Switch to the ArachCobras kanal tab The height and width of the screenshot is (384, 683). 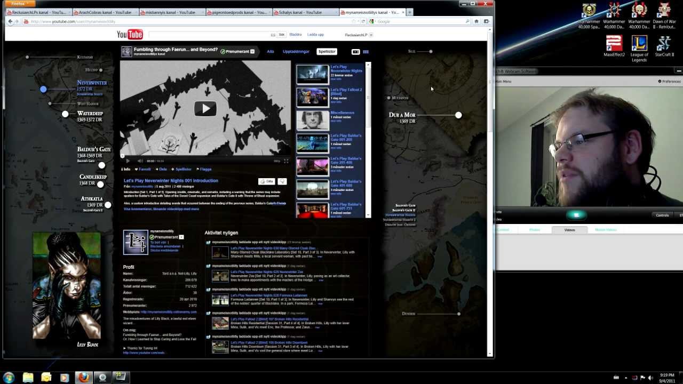point(105,12)
